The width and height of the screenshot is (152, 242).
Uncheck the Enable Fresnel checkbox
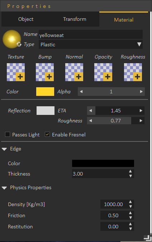click(x=47, y=134)
